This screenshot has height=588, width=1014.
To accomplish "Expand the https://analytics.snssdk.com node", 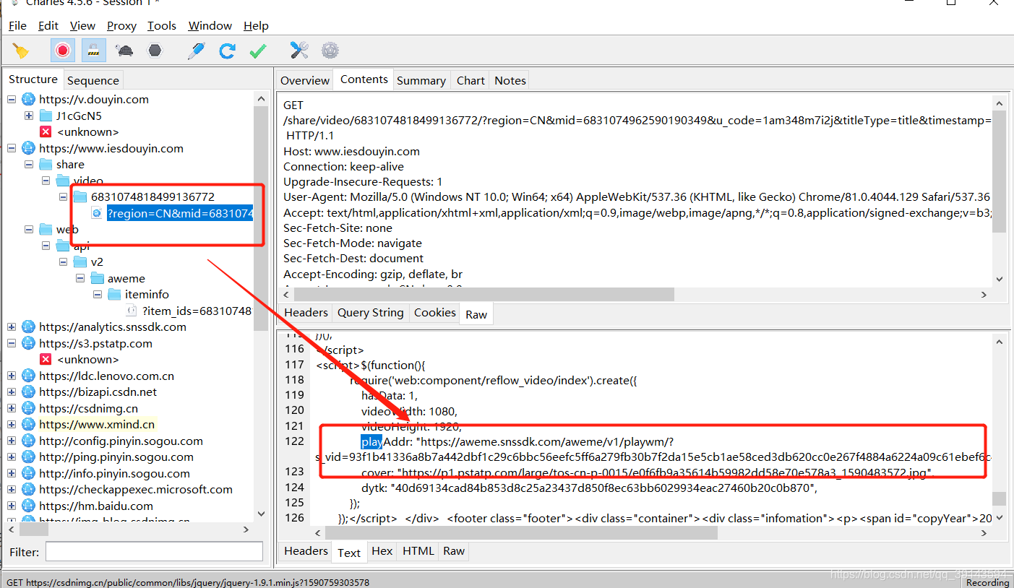I will click(12, 327).
